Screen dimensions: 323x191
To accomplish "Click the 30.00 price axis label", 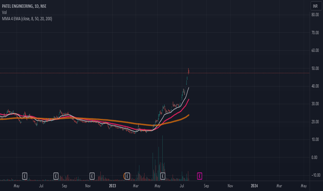I will pyautogui.click(x=315, y=104).
